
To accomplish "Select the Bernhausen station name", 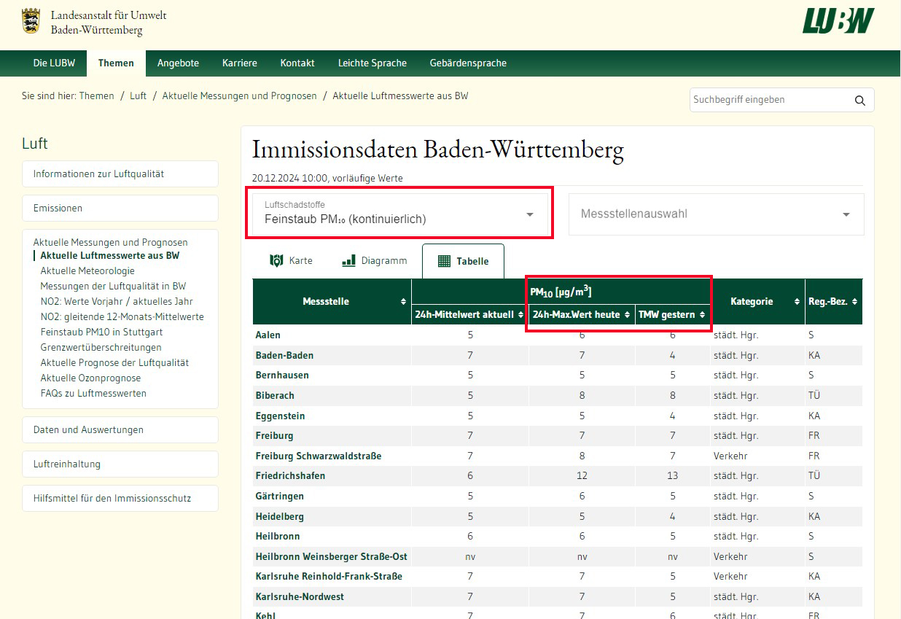I will (282, 375).
